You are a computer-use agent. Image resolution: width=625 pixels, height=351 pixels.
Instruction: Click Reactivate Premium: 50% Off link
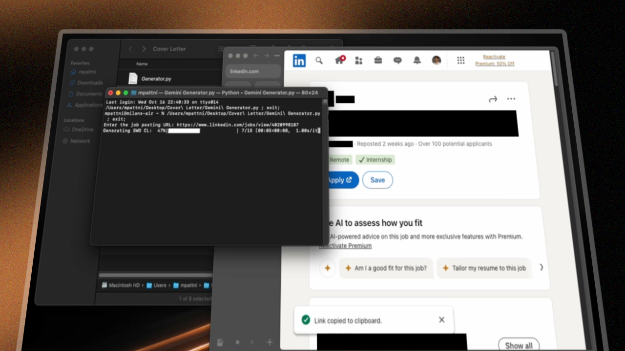click(x=494, y=60)
